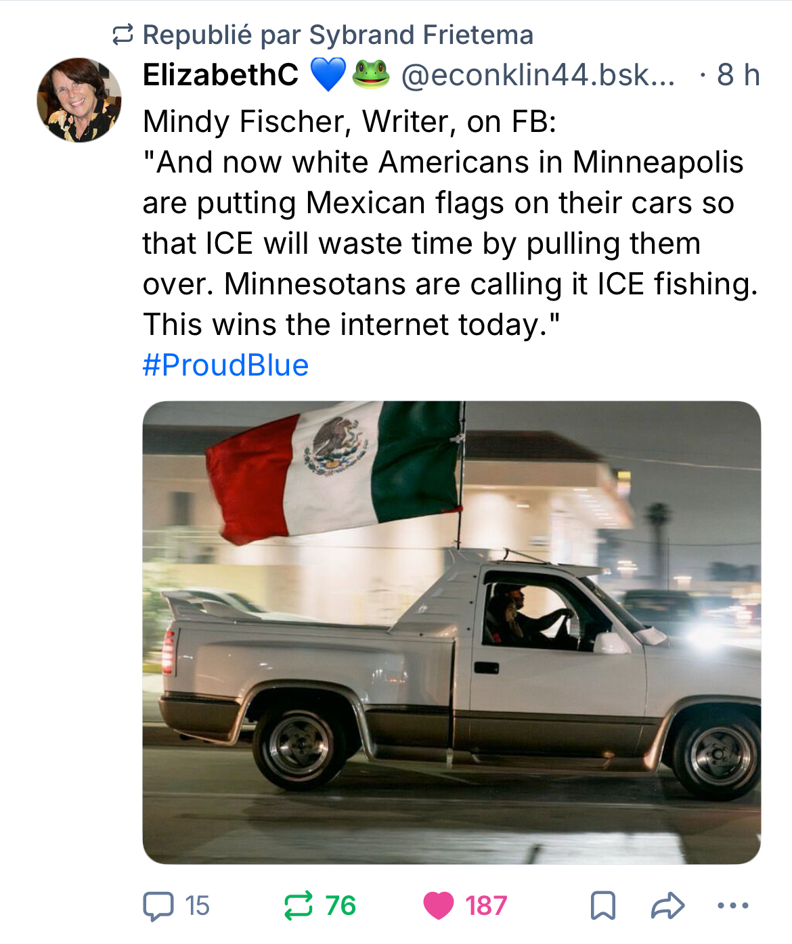Open the share arrow menu

(x=667, y=905)
